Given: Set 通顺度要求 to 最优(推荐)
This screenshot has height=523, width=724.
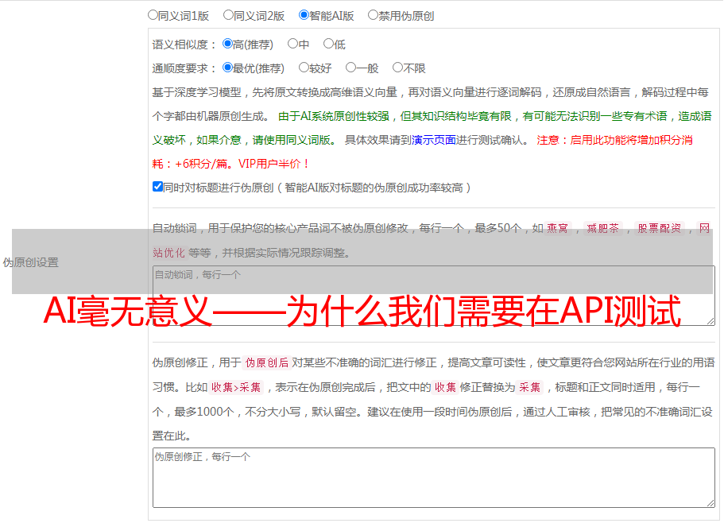Looking at the screenshot, I should [x=227, y=68].
